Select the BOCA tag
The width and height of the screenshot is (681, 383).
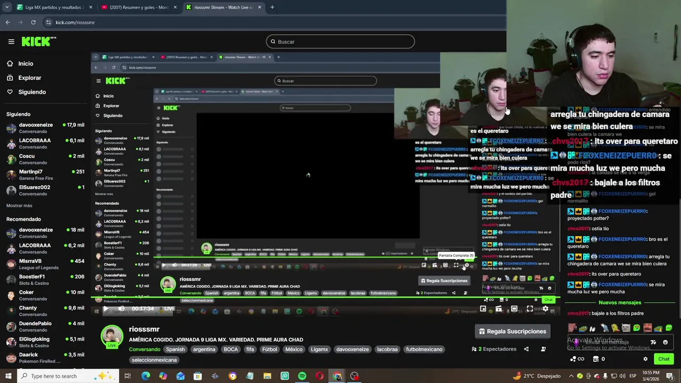pyautogui.click(x=231, y=349)
